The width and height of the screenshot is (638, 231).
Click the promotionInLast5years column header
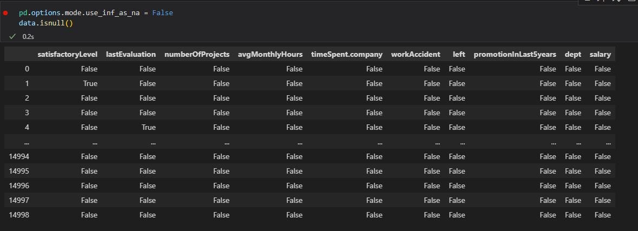(x=515, y=54)
